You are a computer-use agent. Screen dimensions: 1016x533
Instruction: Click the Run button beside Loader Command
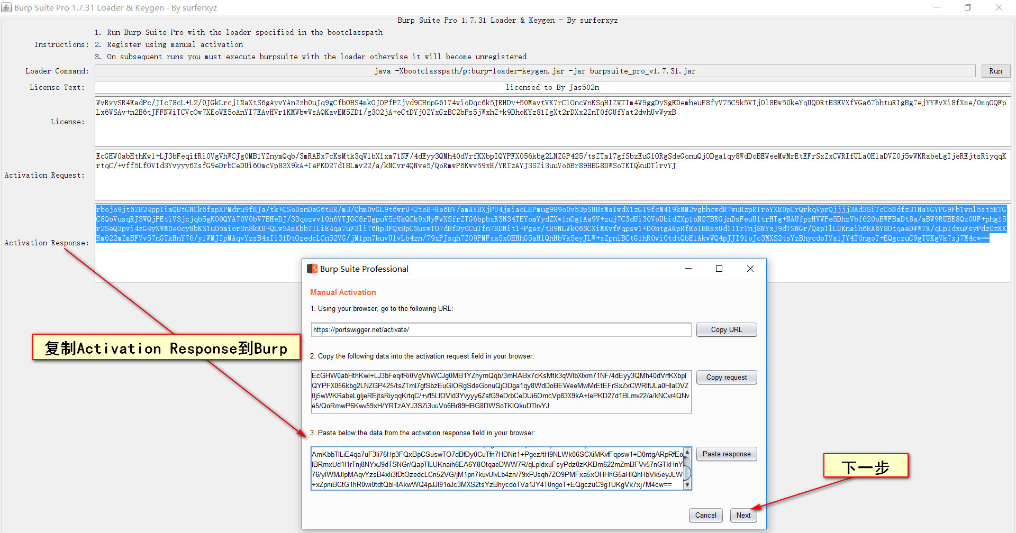pyautogui.click(x=996, y=71)
